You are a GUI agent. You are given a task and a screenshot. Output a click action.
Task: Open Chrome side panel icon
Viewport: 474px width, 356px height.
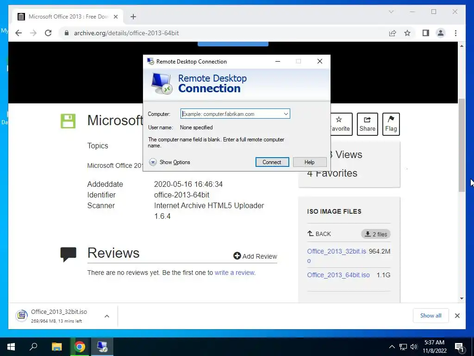(x=426, y=33)
